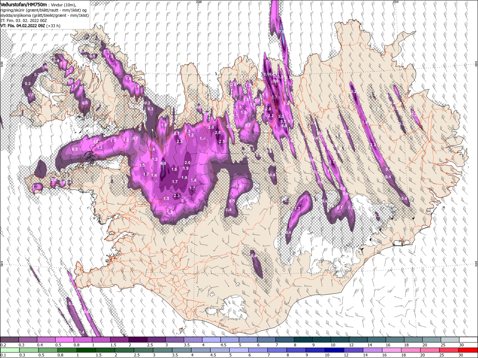Pick the 12 swatch in upper snow legend

coord(358,340)
